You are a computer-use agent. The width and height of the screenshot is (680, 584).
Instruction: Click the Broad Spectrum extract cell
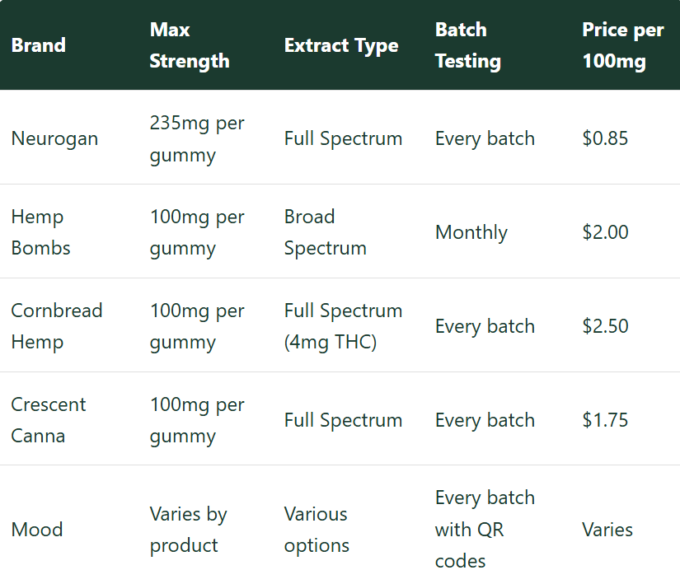(x=326, y=232)
